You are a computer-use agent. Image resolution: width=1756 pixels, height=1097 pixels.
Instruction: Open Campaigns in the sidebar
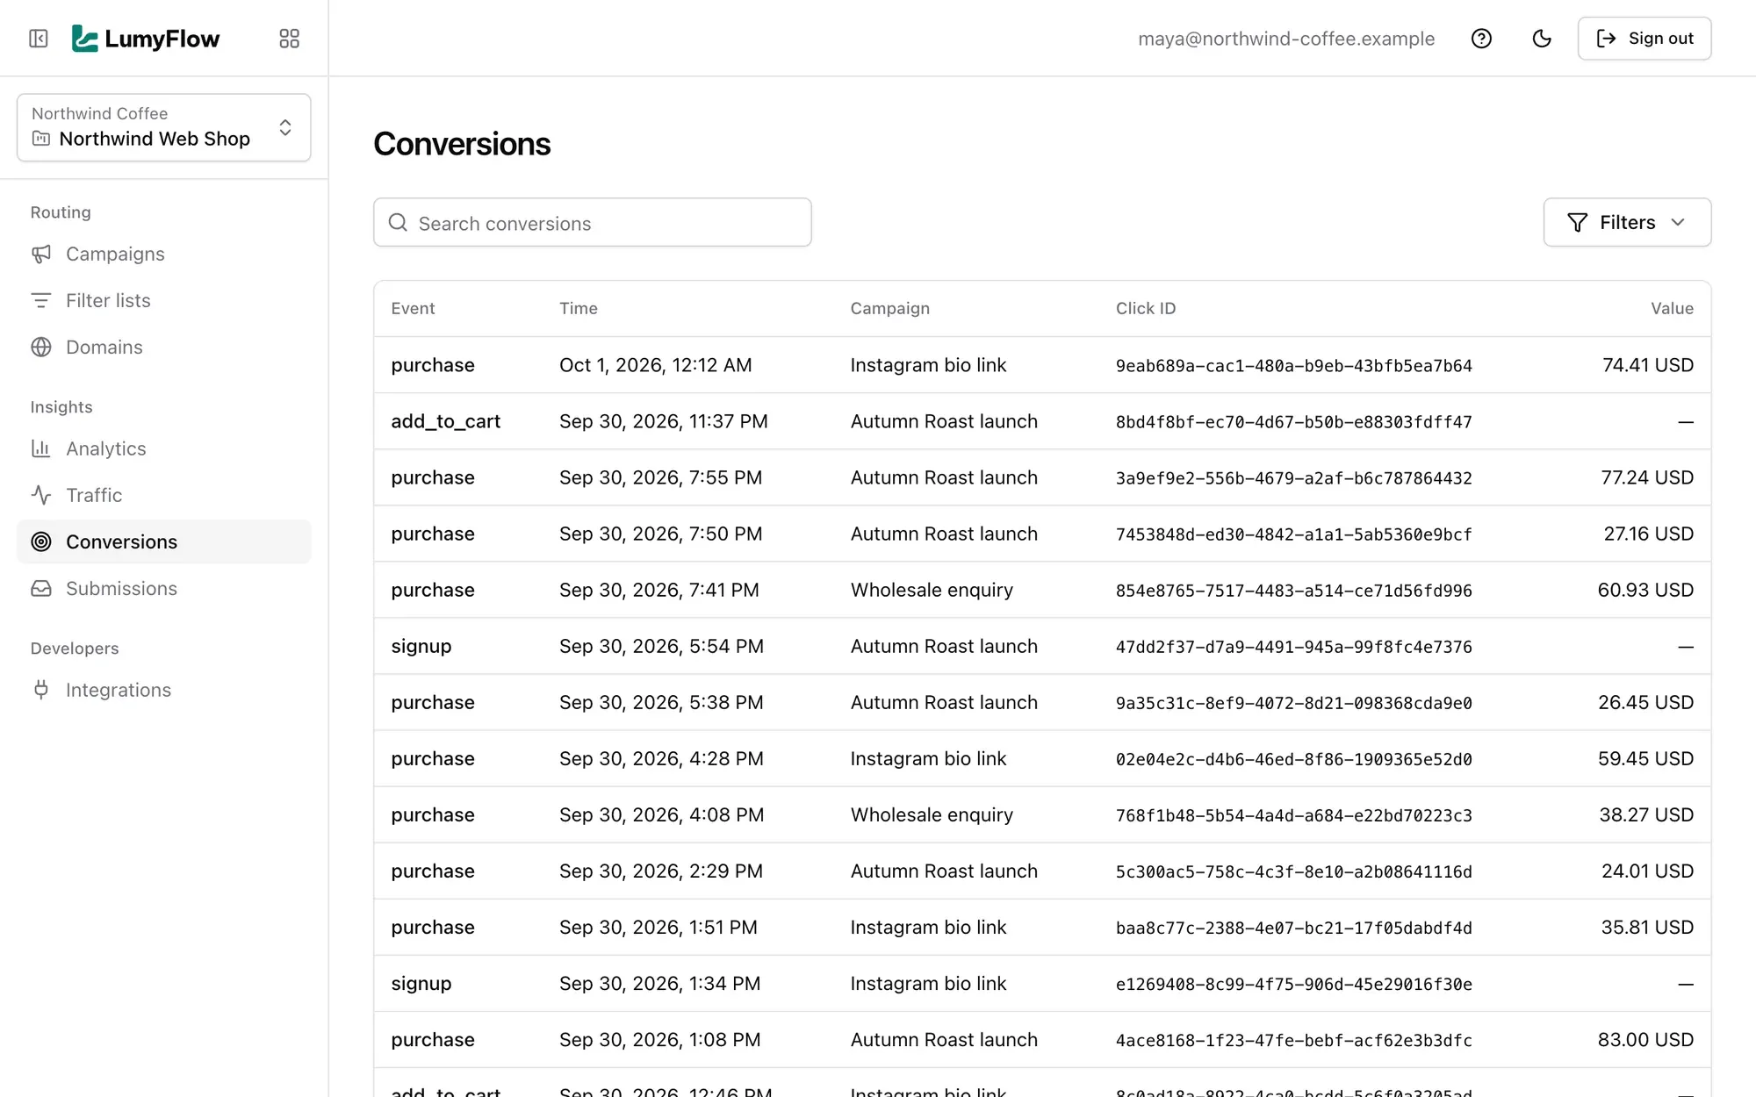[x=164, y=254]
